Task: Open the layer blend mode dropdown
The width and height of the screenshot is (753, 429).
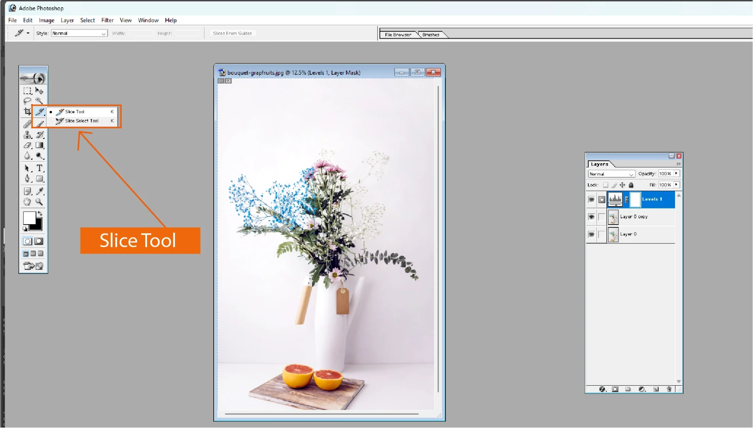Action: coord(611,174)
